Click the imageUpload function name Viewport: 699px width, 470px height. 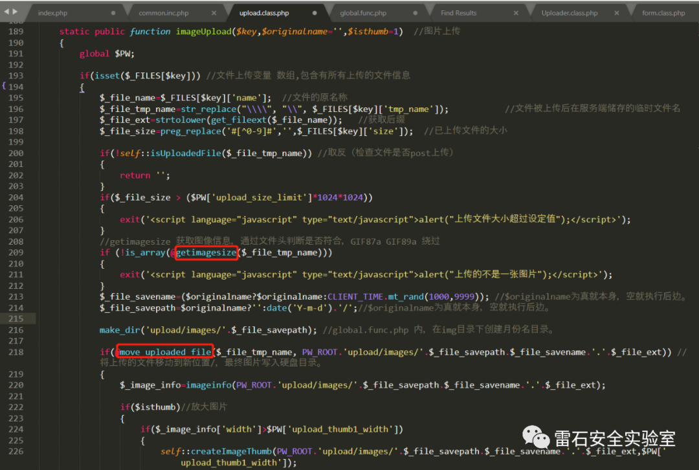(203, 32)
